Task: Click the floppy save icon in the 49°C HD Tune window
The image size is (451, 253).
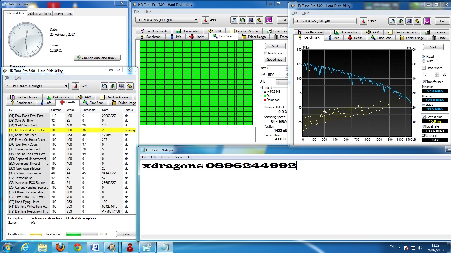Action: (251, 20)
